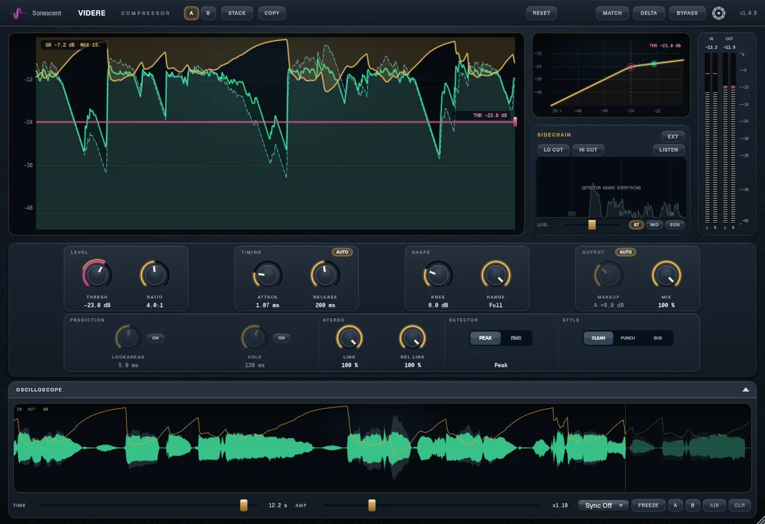This screenshot has height=524, width=765.
Task: Click the RANGE knob
Action: [x=495, y=275]
